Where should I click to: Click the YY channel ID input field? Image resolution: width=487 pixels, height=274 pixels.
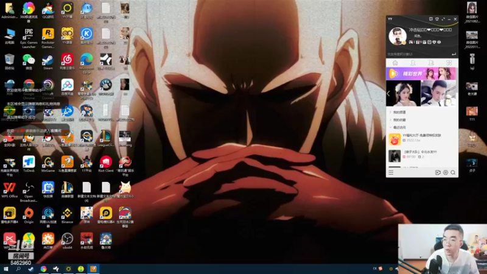(418, 54)
